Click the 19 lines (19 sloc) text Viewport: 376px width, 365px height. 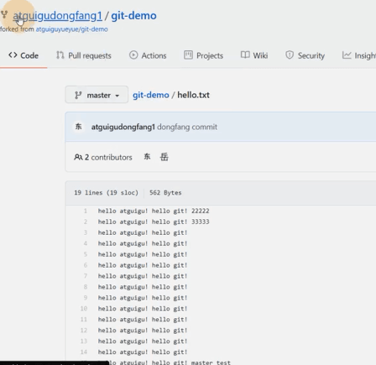(x=106, y=193)
